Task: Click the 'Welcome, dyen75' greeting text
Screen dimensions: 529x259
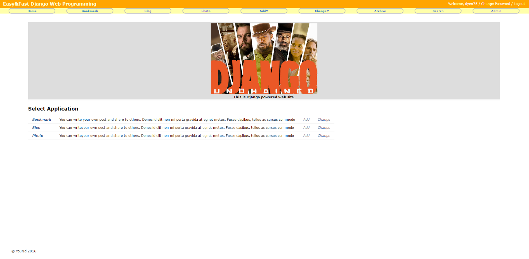Action: 463,4
